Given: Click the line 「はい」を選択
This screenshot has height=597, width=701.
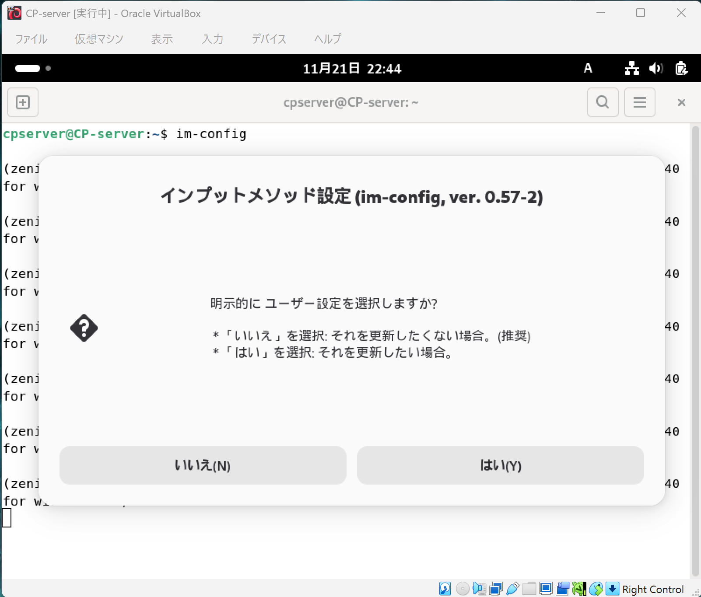Looking at the screenshot, I should 333,352.
